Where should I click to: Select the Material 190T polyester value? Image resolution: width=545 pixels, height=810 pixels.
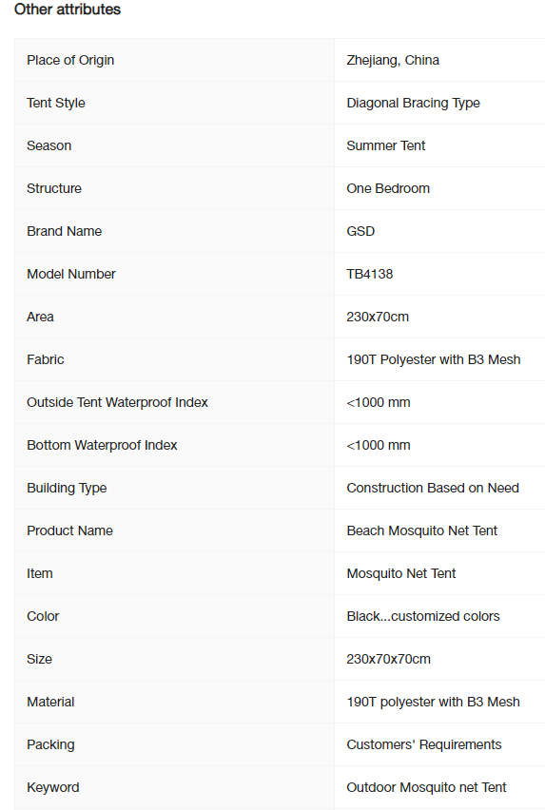(433, 702)
